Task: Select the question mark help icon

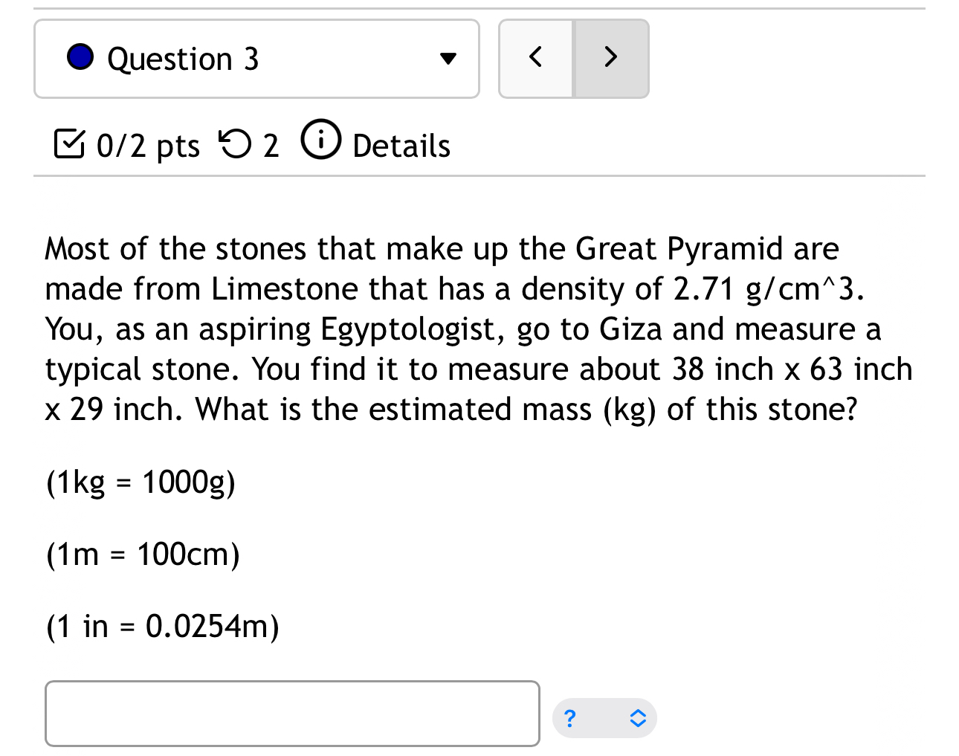Action: 569,717
